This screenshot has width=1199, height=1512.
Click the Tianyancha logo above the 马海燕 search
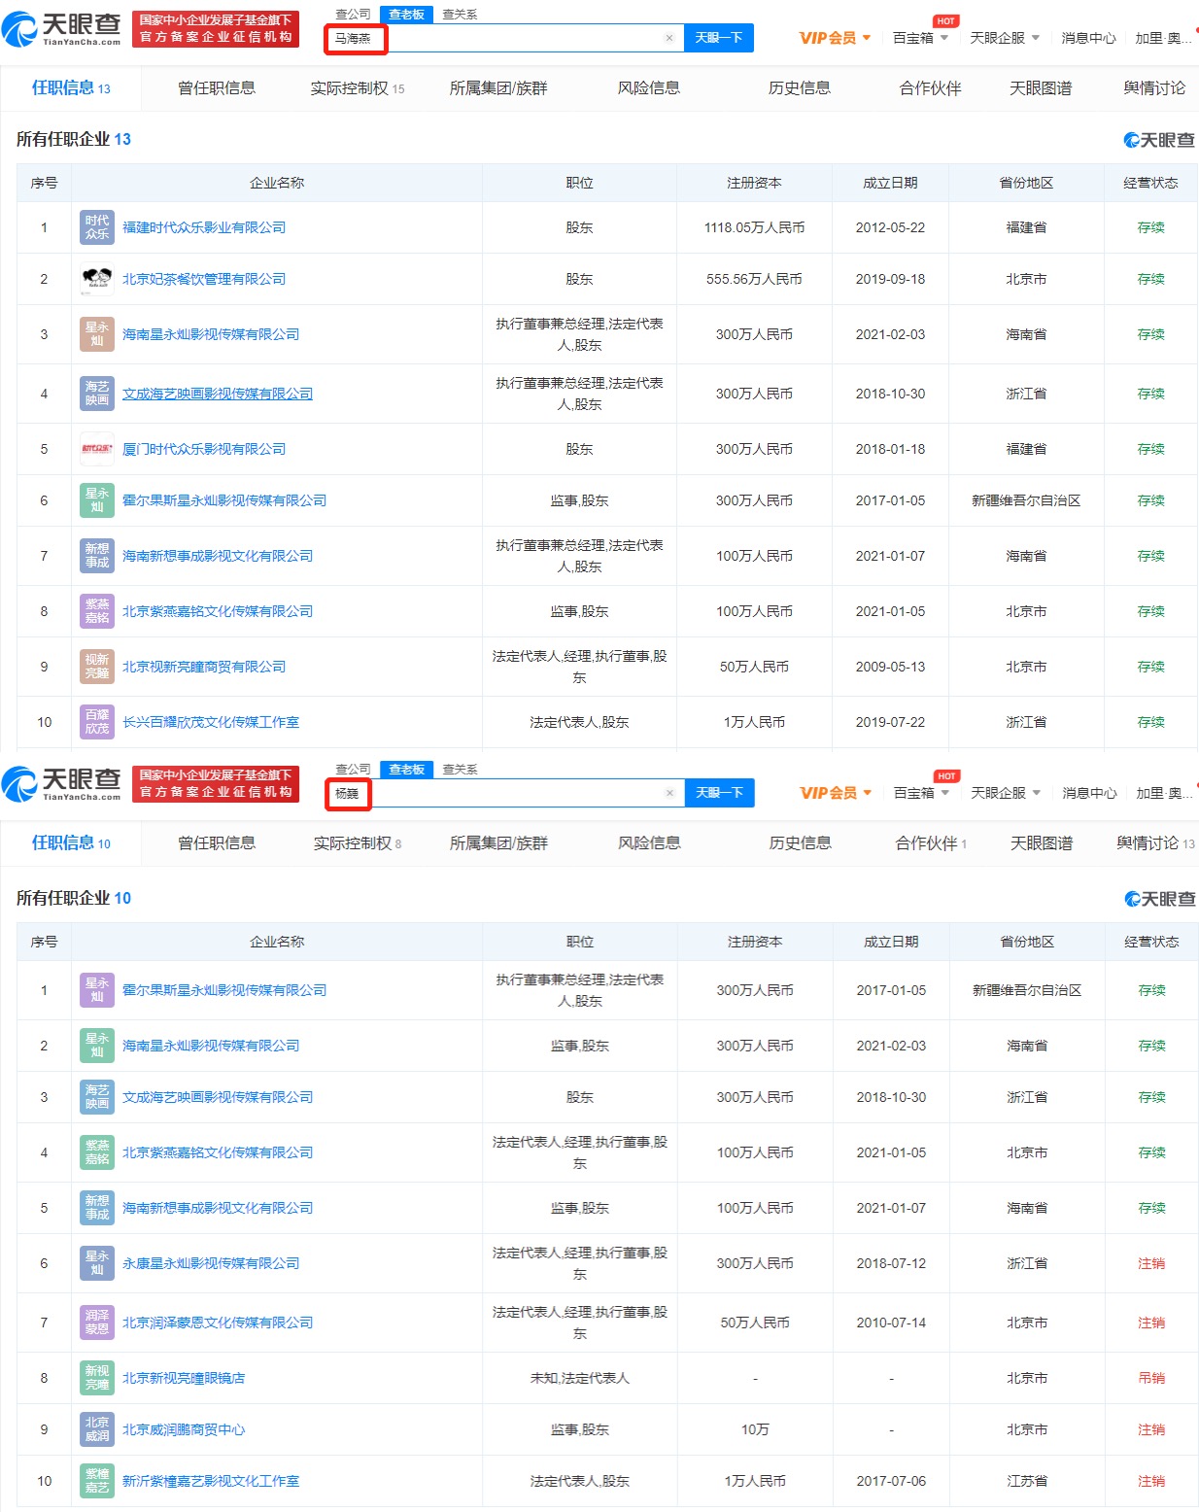point(61,29)
